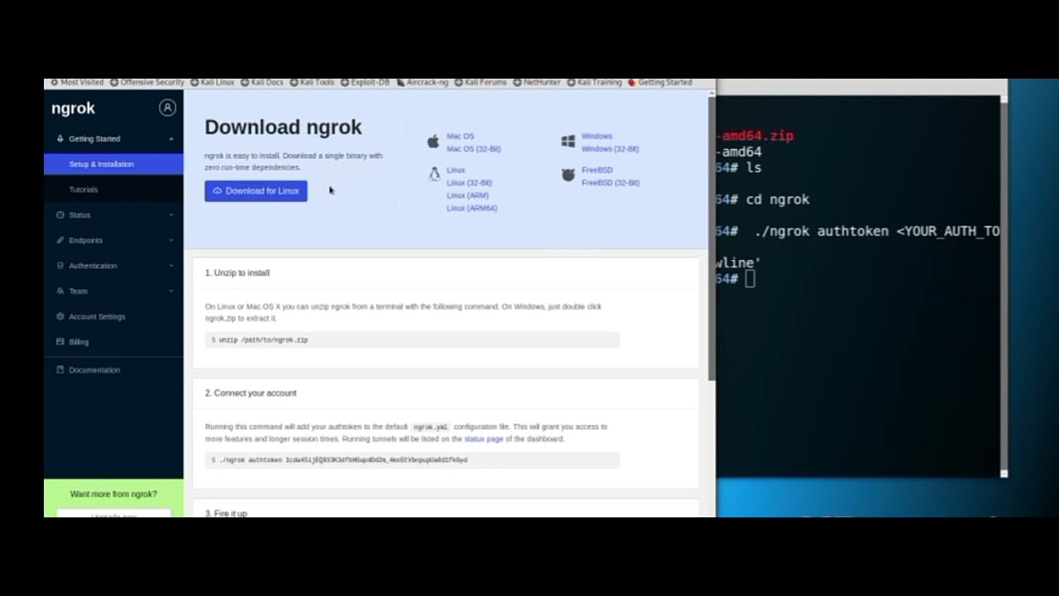1059x596 pixels.
Task: Click the Windows (32-Bit) download link
Action: 610,149
